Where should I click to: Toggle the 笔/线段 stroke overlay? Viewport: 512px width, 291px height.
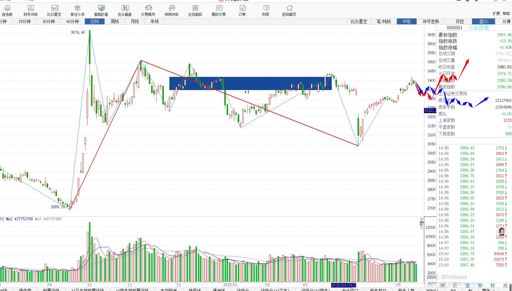tap(384, 21)
